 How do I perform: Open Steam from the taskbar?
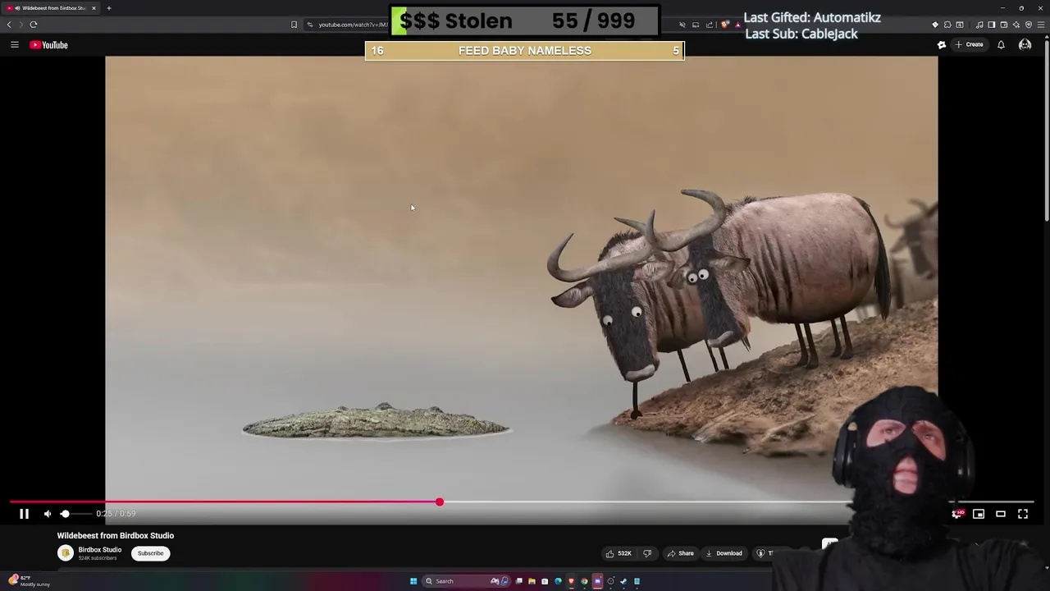(x=623, y=581)
